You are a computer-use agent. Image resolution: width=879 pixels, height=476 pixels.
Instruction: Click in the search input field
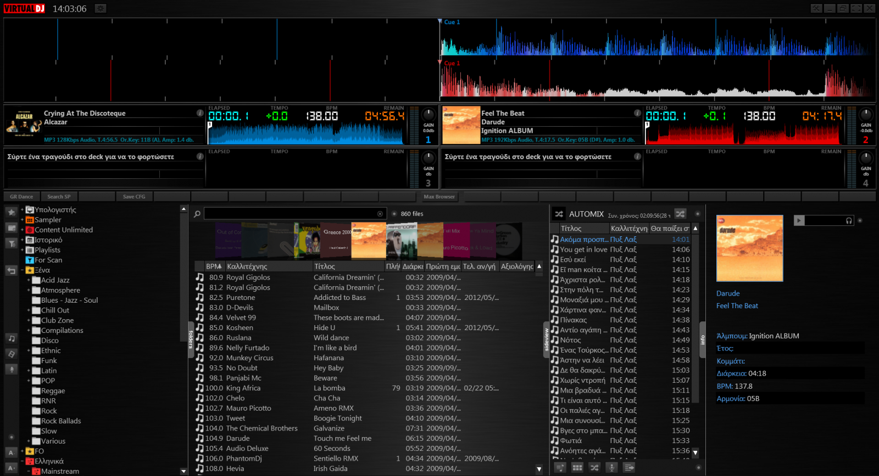[x=290, y=214]
